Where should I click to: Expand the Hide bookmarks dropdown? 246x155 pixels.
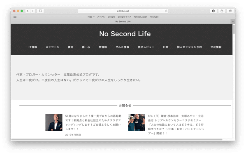click(91, 17)
